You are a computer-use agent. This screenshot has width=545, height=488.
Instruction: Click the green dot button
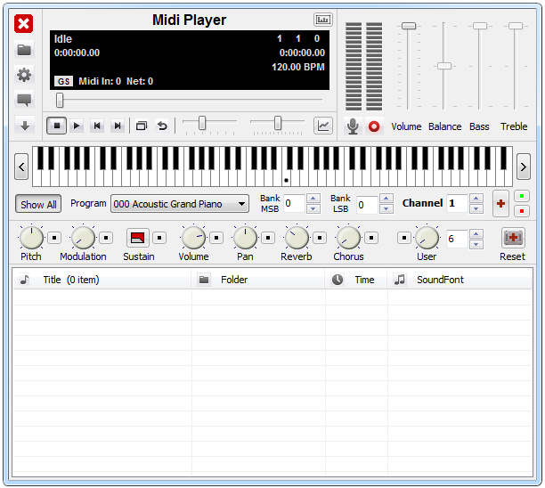522,197
